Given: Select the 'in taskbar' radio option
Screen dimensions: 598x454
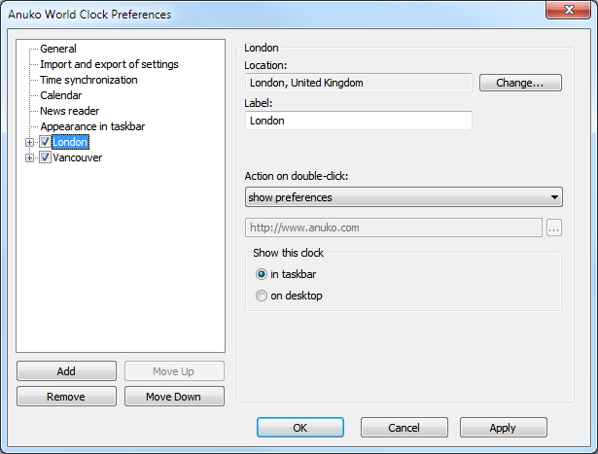Looking at the screenshot, I should click(261, 274).
